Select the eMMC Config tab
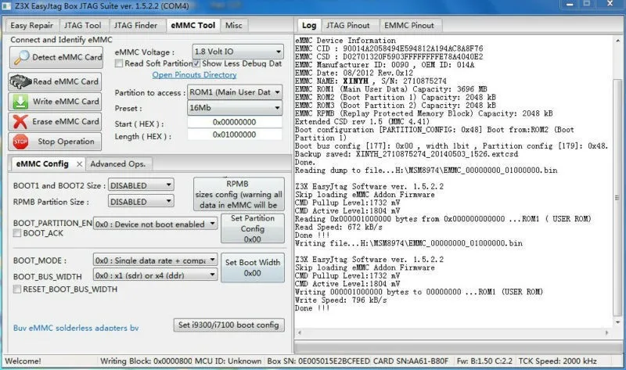 pos(42,163)
